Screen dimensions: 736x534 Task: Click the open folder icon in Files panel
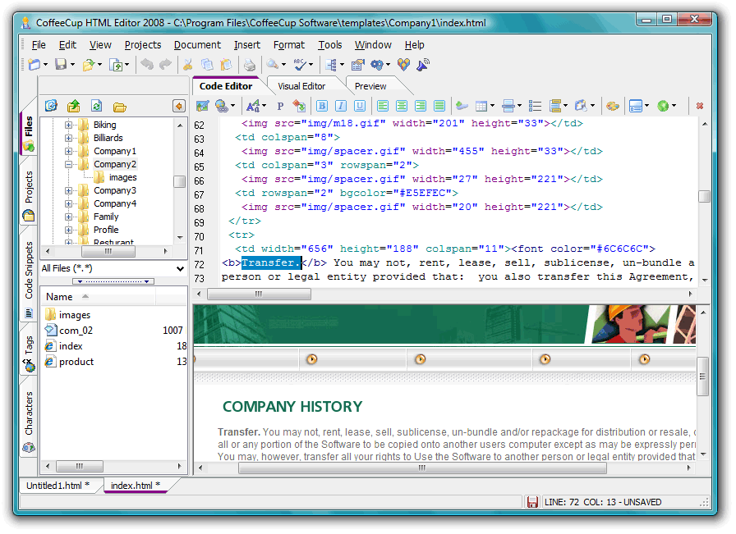[120, 107]
